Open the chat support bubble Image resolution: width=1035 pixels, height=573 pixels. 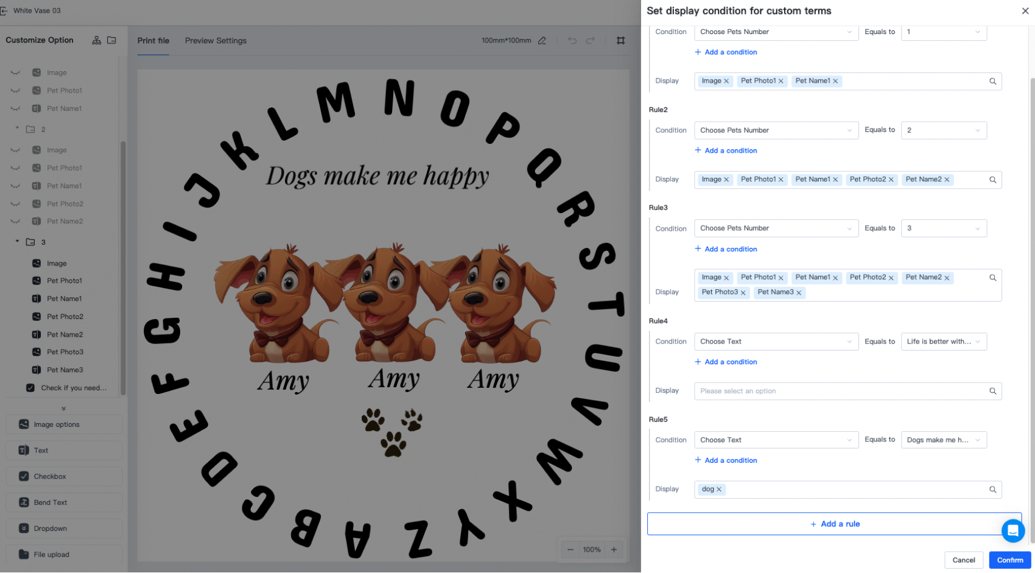1013,531
